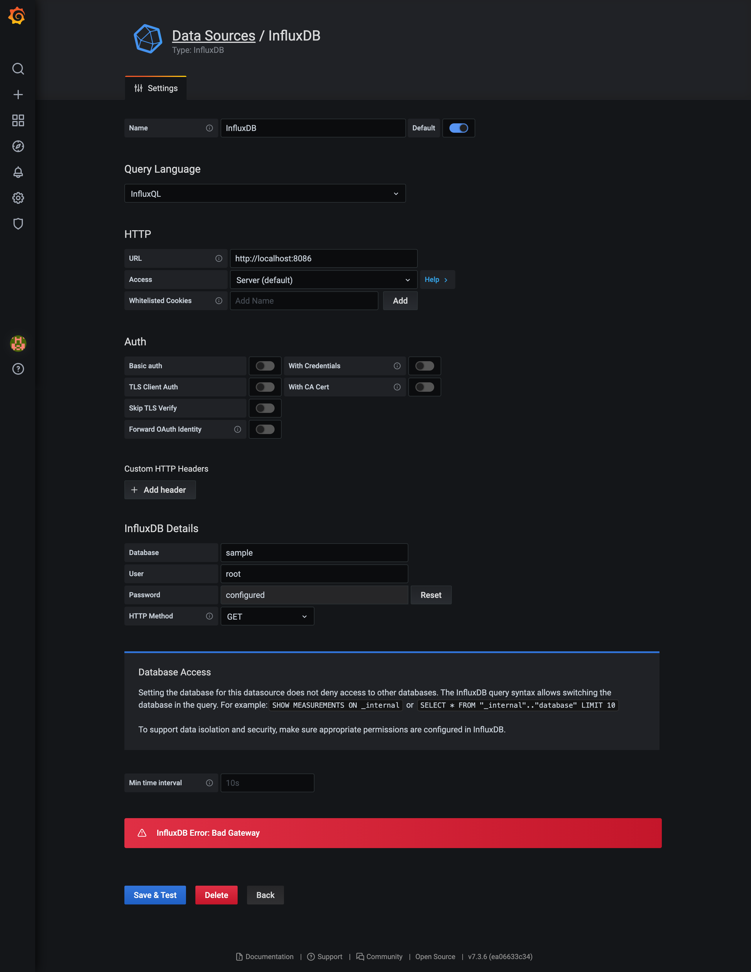Go to Data Sources breadcrumb link
The width and height of the screenshot is (751, 972).
coord(214,36)
